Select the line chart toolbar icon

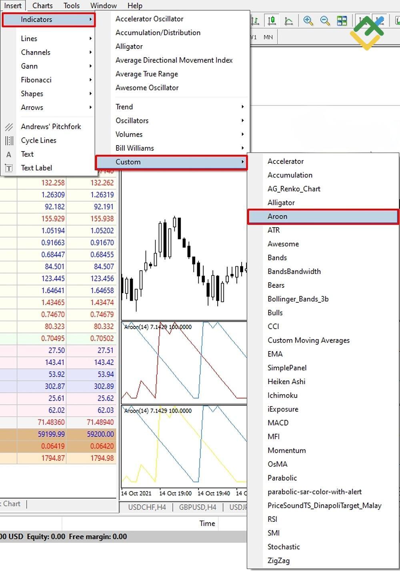[x=288, y=20]
